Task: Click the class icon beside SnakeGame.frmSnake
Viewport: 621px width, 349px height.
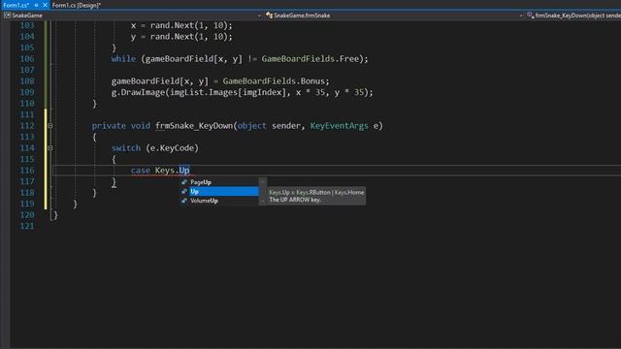Action: pyautogui.click(x=270, y=16)
